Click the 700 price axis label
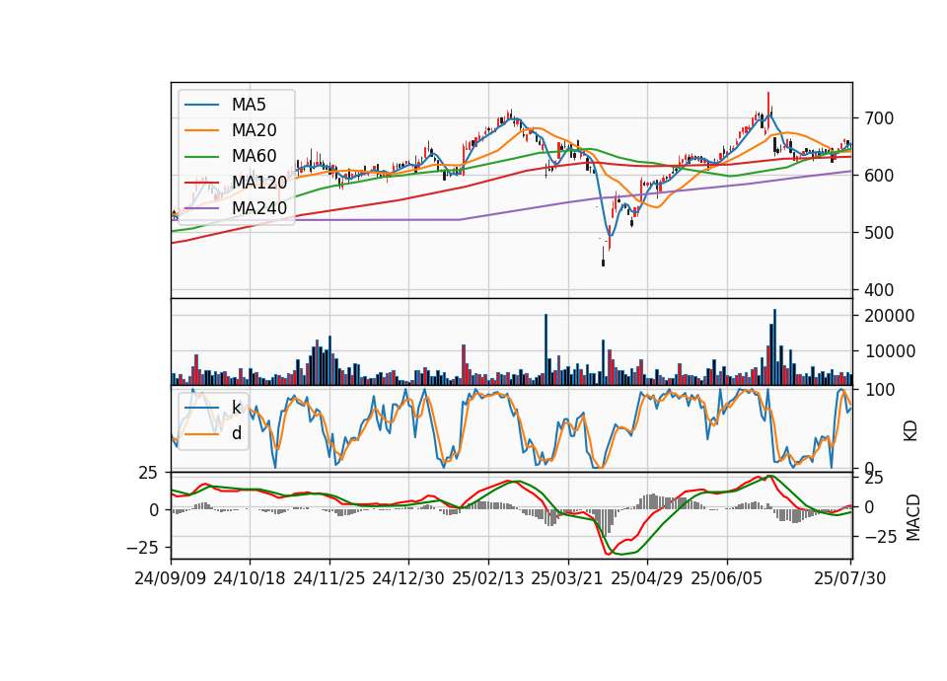947x681 pixels. (879, 118)
